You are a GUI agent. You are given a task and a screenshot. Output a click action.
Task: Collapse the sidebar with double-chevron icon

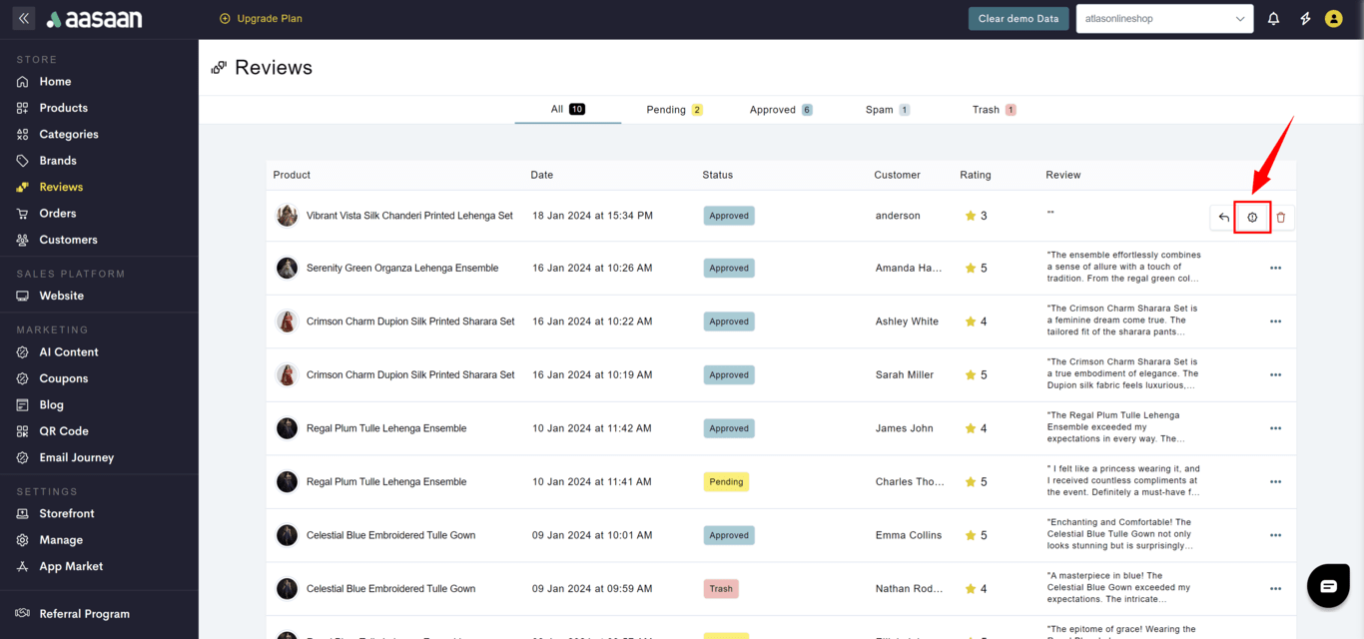[x=24, y=19]
